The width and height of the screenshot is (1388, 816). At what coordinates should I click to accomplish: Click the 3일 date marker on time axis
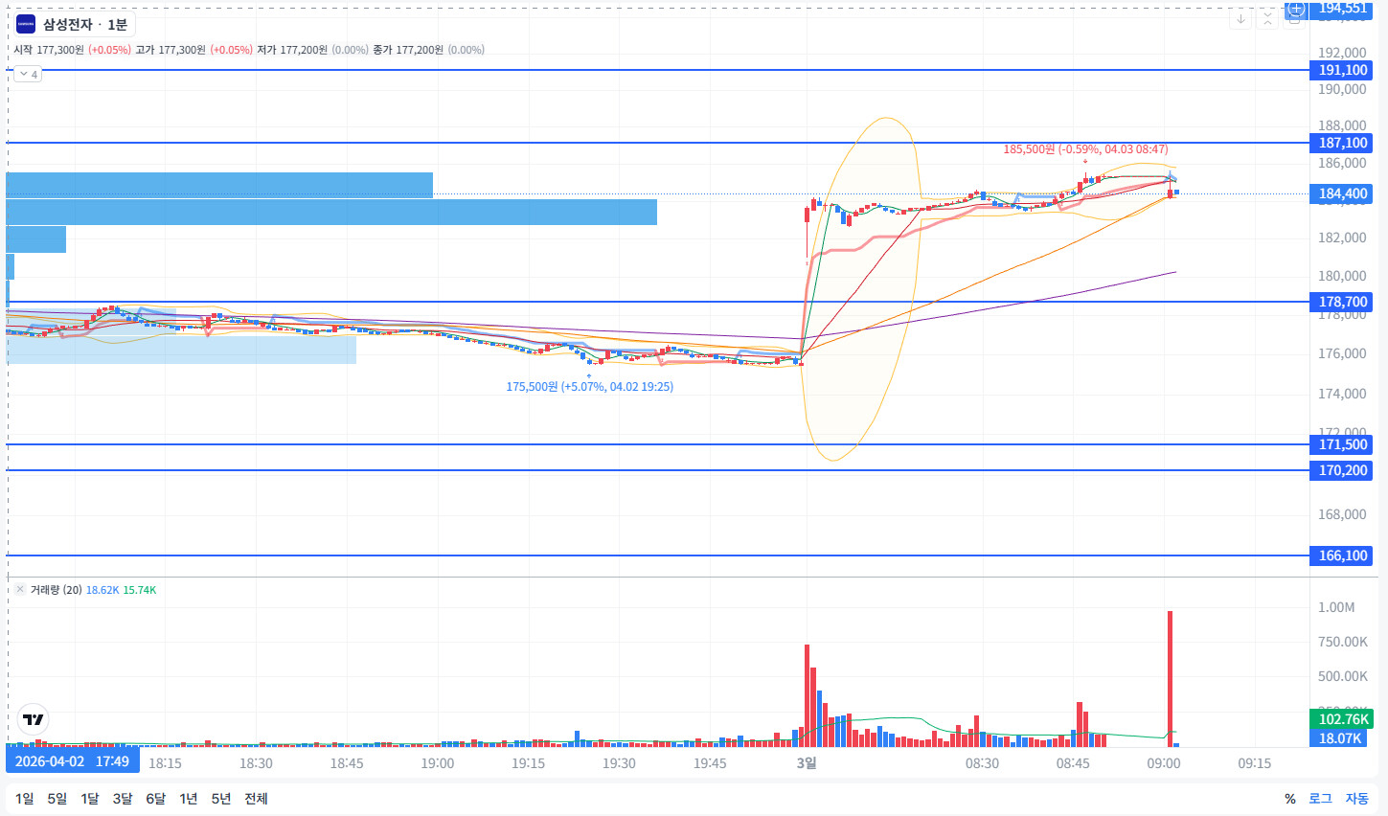click(x=807, y=763)
